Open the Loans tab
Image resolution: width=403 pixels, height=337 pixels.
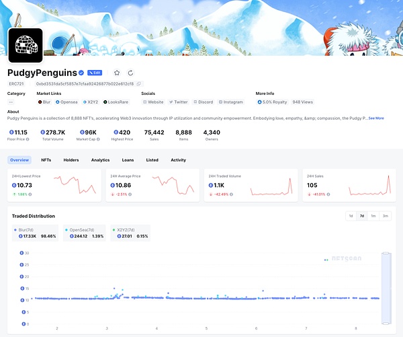click(x=128, y=160)
